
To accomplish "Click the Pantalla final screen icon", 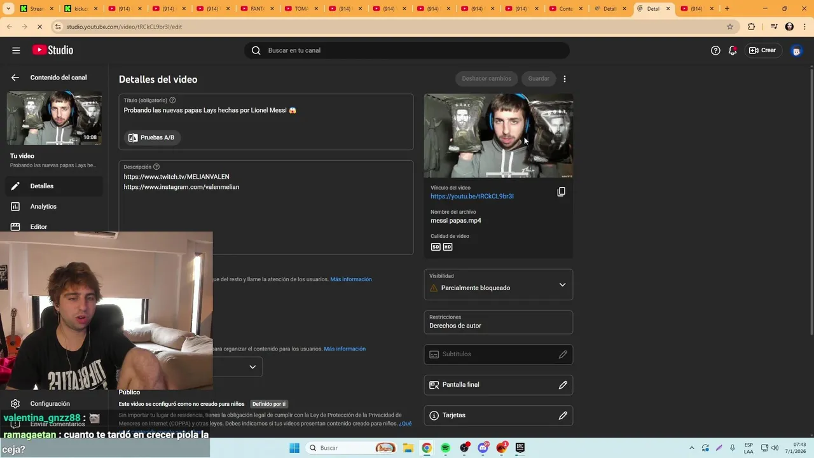I will 434,385.
